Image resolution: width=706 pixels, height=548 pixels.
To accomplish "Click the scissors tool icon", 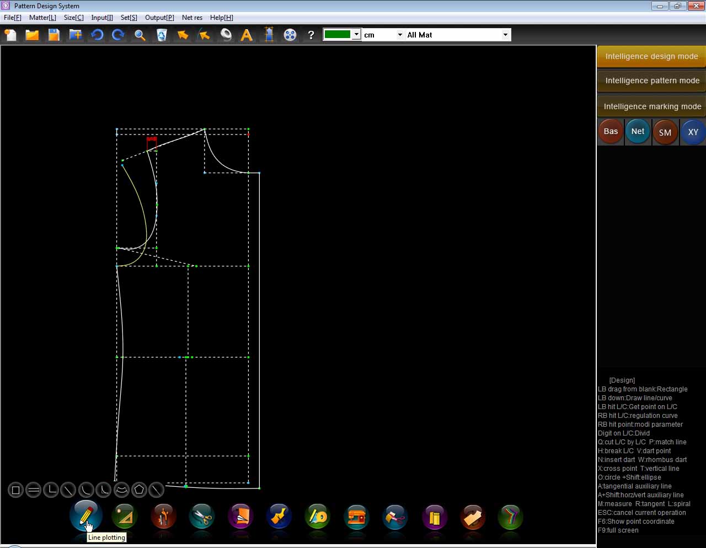I will coord(201,517).
